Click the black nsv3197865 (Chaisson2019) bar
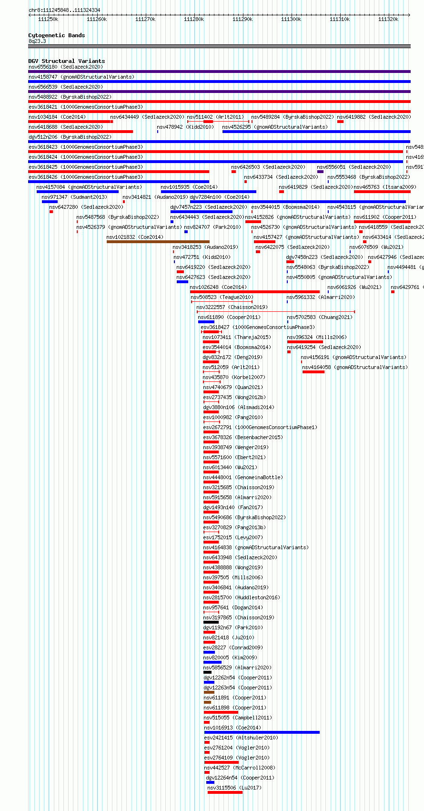Image resolution: width=424 pixels, height=811 pixels. [211, 622]
